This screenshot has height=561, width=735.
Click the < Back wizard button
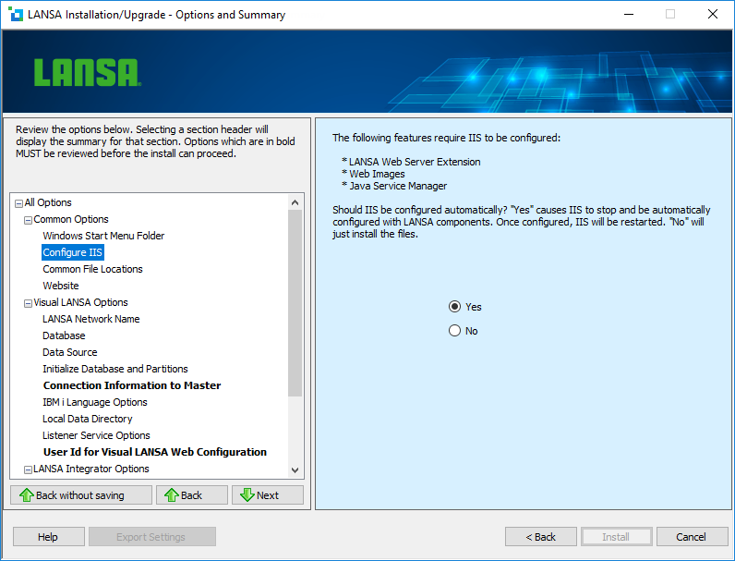[x=541, y=537]
